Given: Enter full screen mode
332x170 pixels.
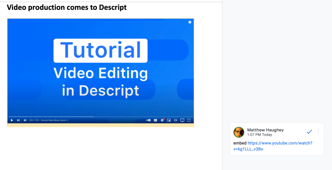Looking at the screenshot, I should click(x=189, y=120).
